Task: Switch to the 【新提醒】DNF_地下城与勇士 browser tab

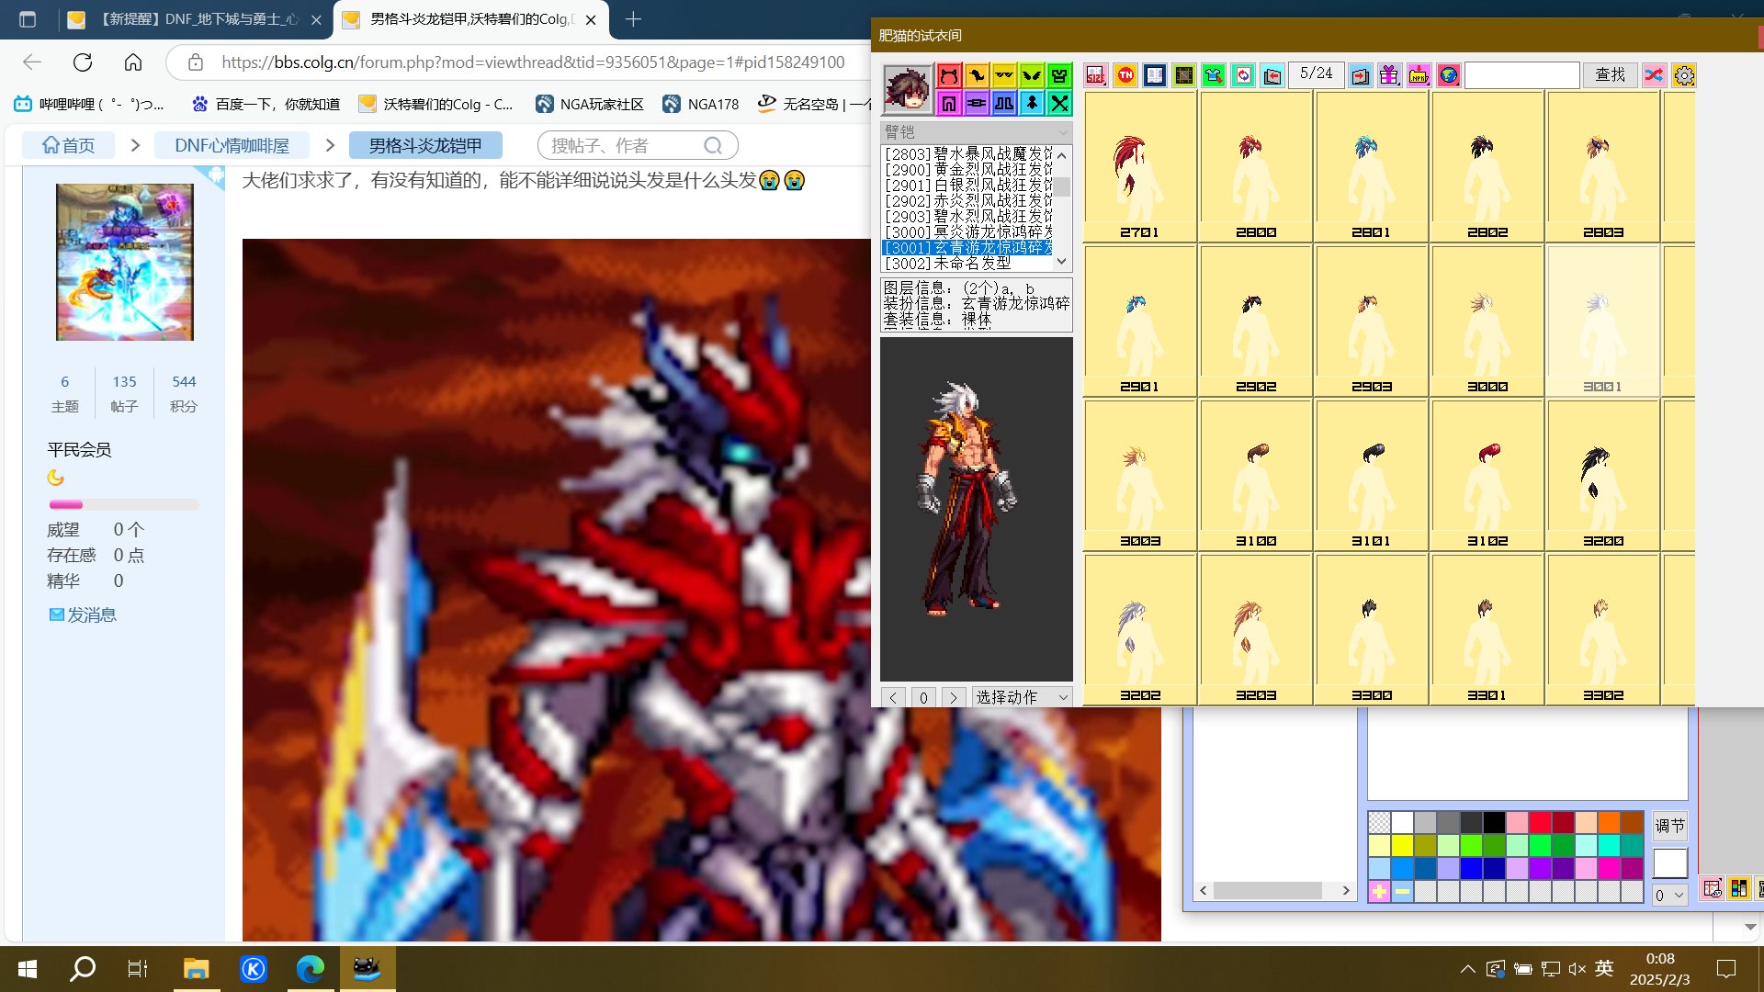Action: coord(198,19)
